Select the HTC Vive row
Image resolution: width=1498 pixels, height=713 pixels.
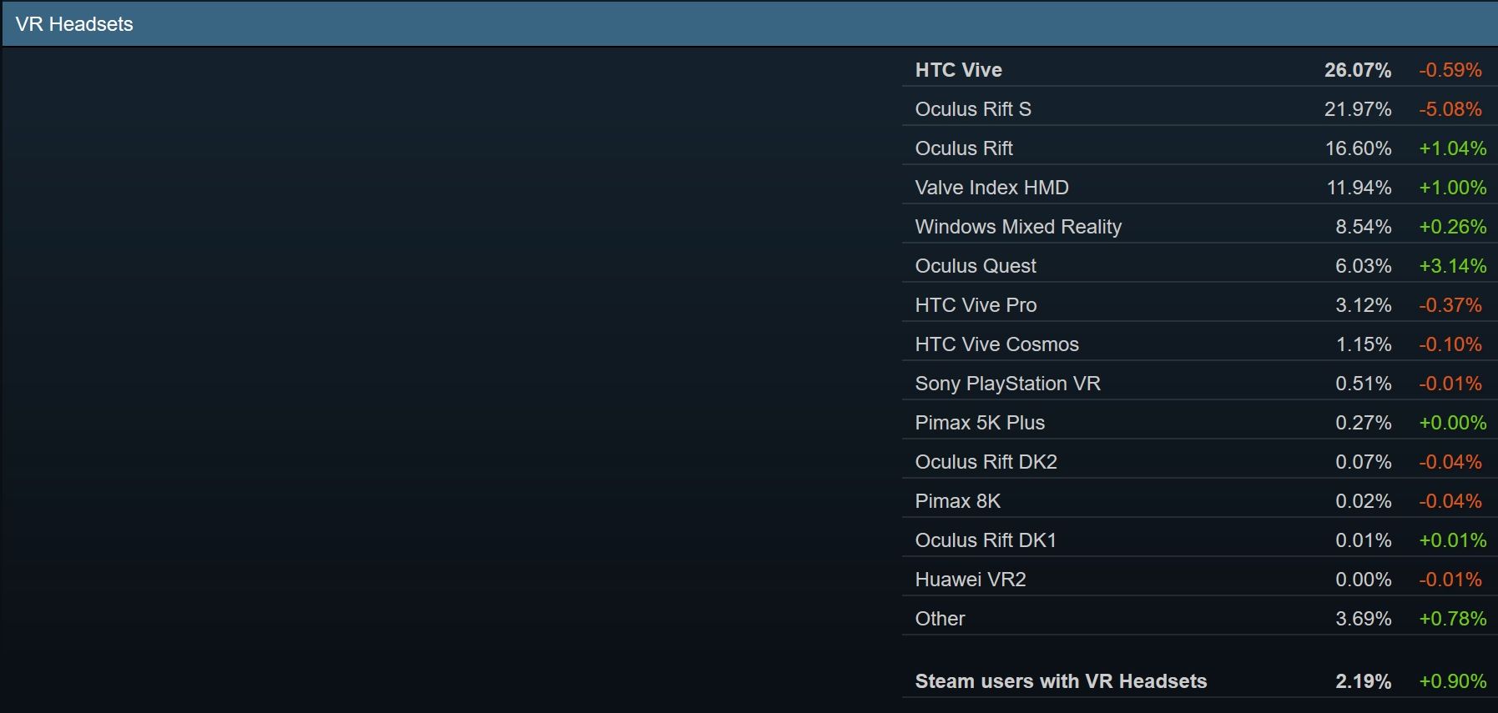pos(958,70)
